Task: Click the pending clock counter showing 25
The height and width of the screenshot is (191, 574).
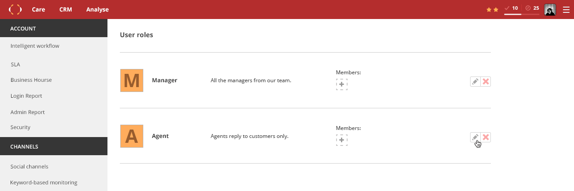Action: 532,8
